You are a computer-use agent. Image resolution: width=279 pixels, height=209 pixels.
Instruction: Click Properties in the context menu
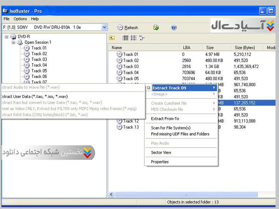point(160,162)
